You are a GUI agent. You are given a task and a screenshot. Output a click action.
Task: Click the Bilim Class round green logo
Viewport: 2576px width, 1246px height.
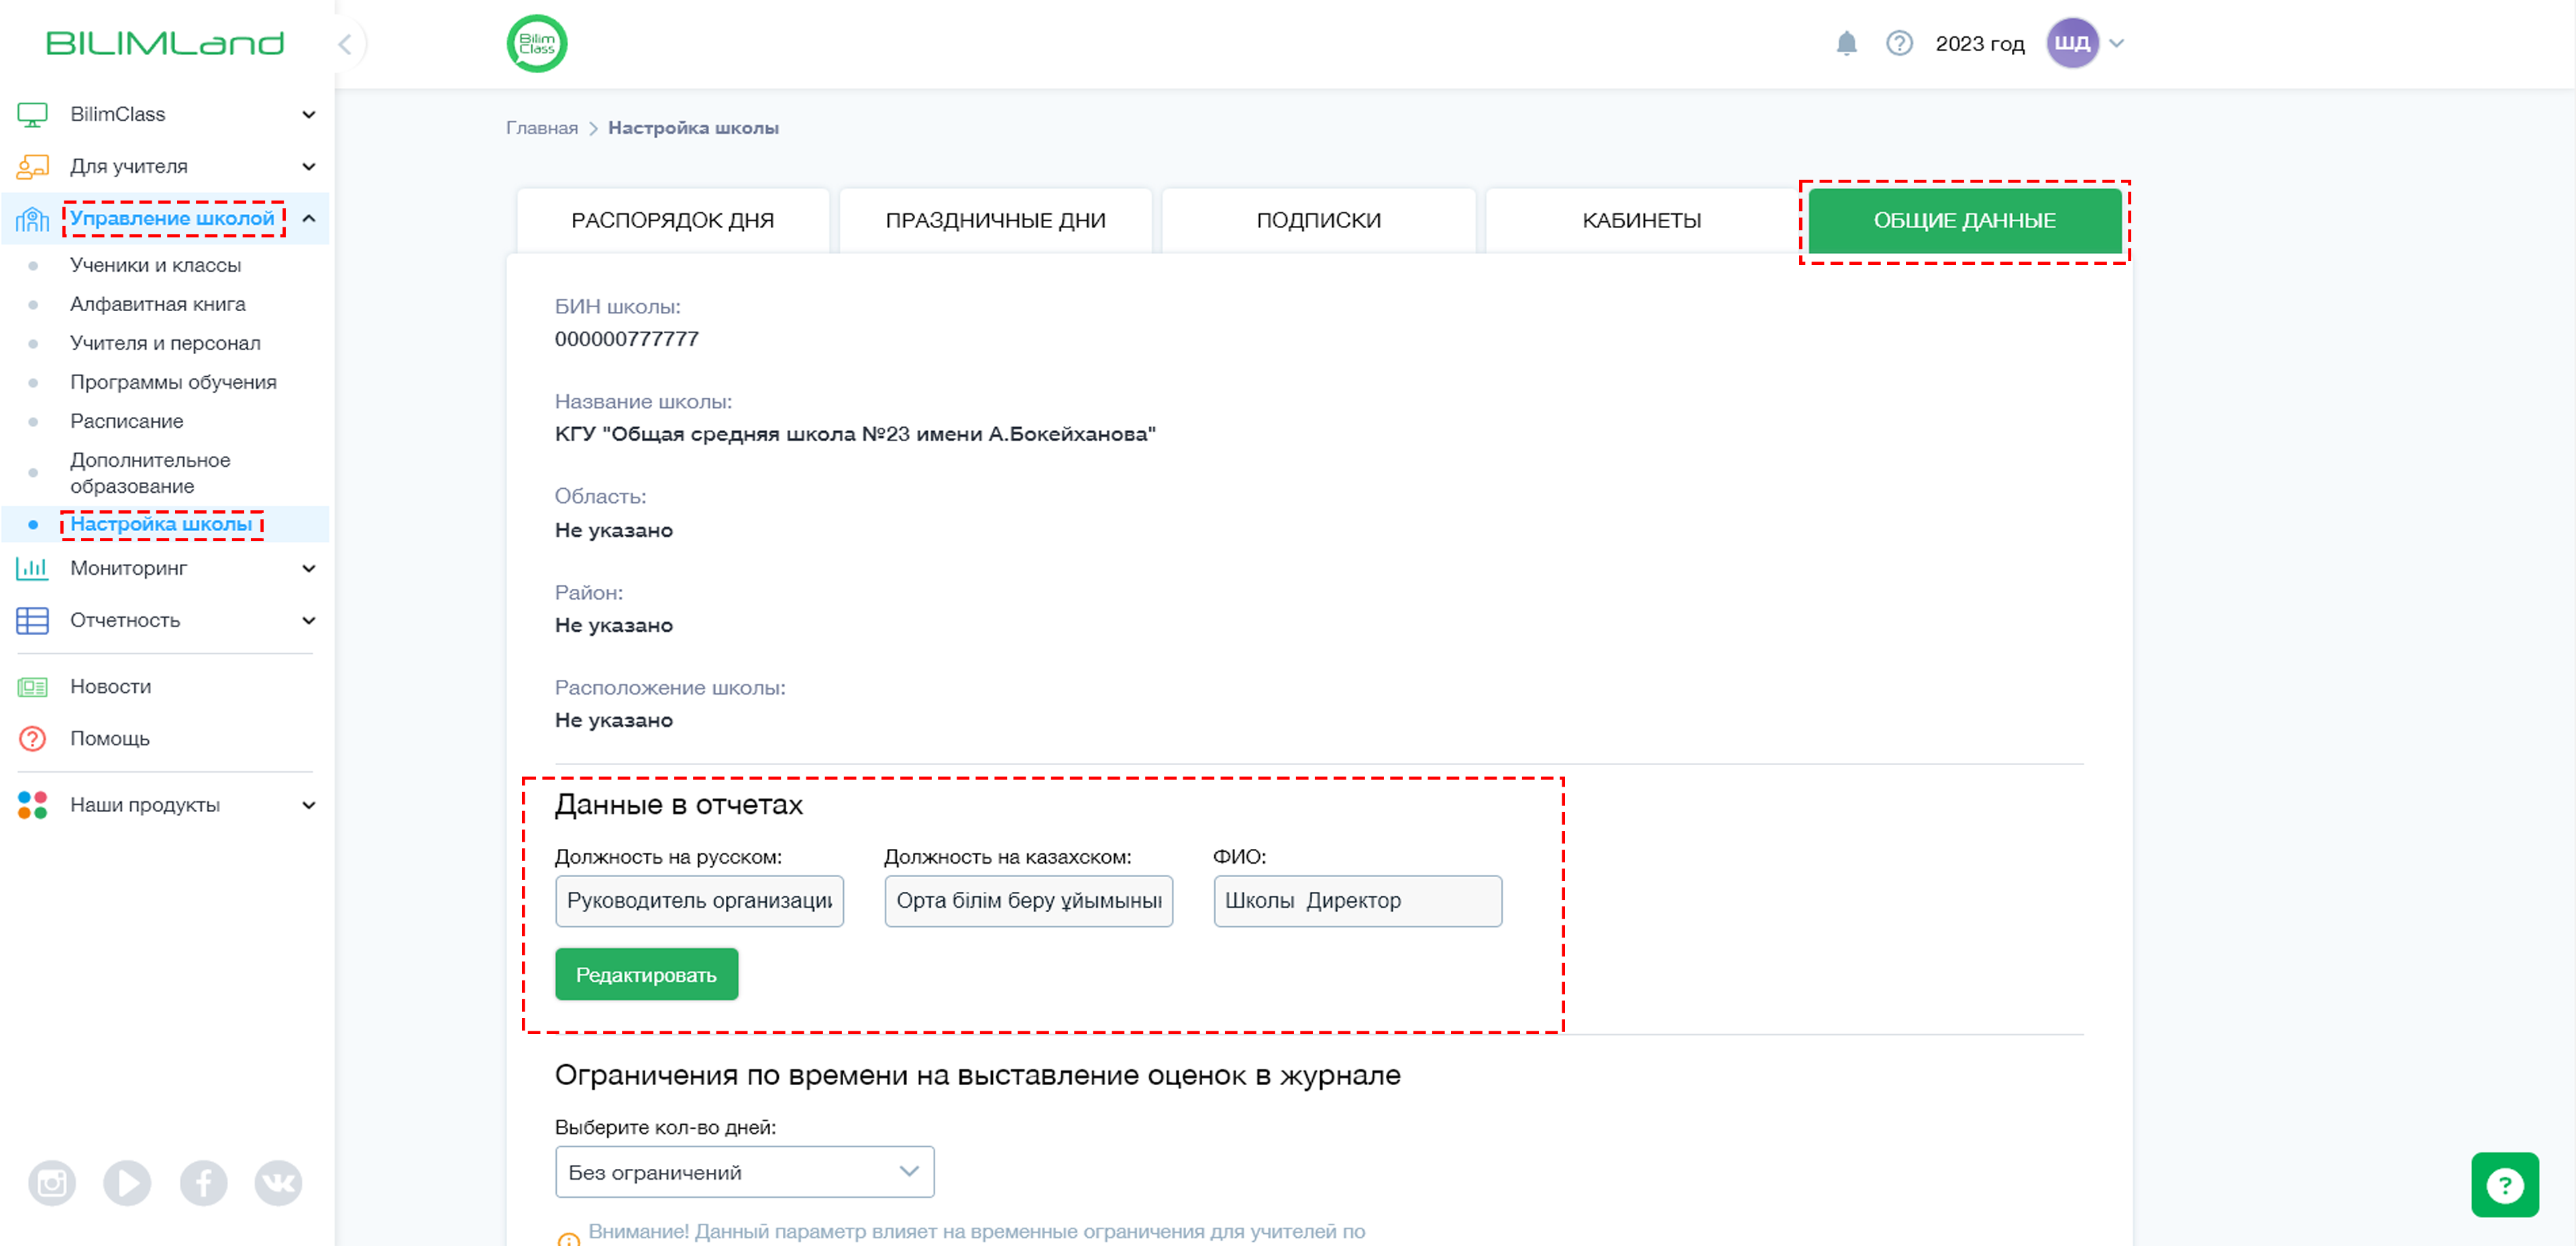pos(537,44)
